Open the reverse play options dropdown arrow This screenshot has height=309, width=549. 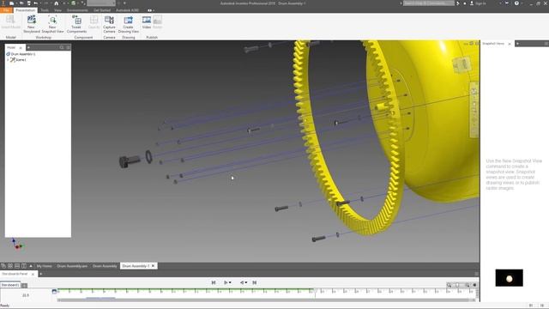pyautogui.click(x=246, y=282)
